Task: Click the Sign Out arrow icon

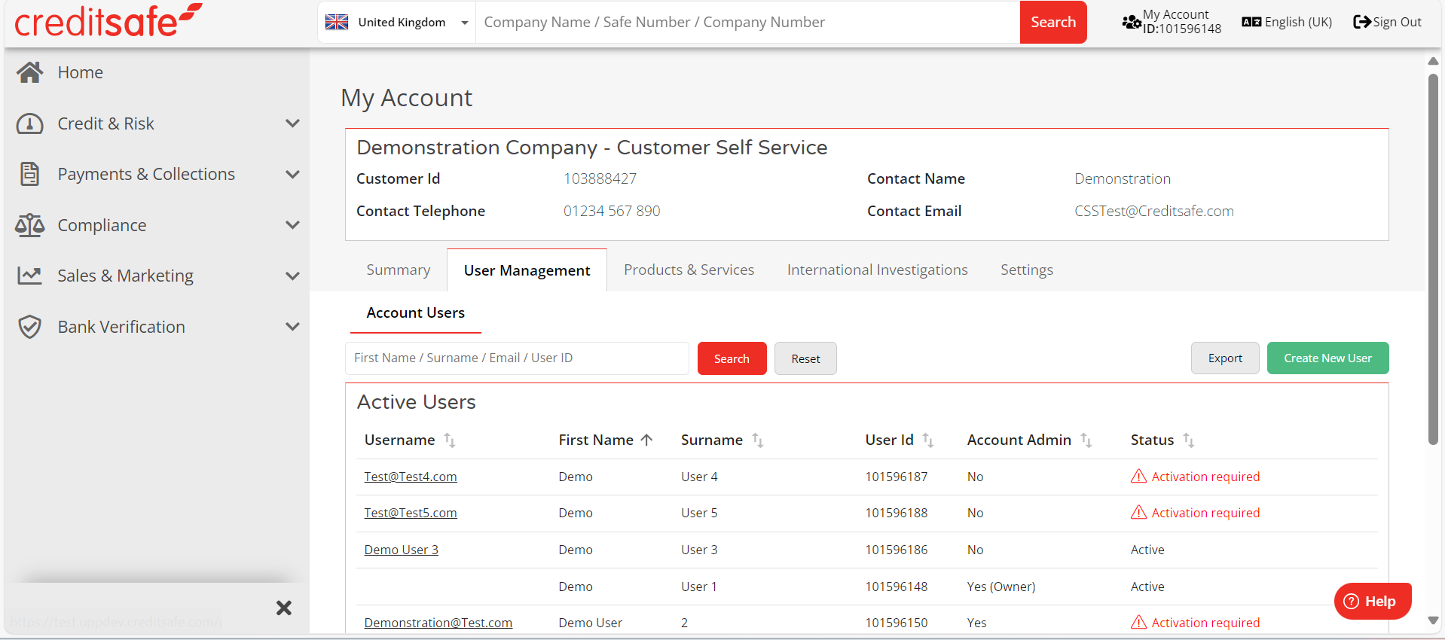Action: [1361, 22]
